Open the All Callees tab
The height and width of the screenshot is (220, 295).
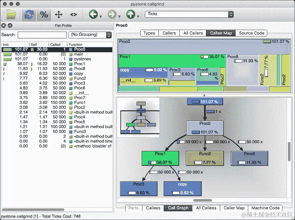(206, 208)
